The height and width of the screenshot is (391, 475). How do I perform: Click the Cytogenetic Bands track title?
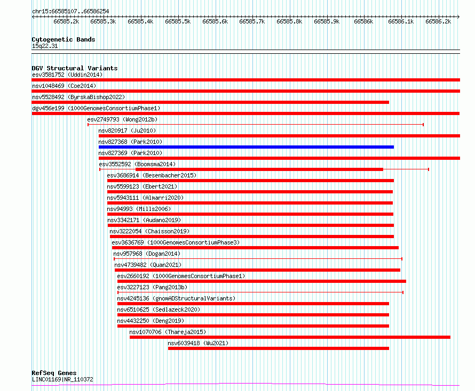[x=64, y=39]
